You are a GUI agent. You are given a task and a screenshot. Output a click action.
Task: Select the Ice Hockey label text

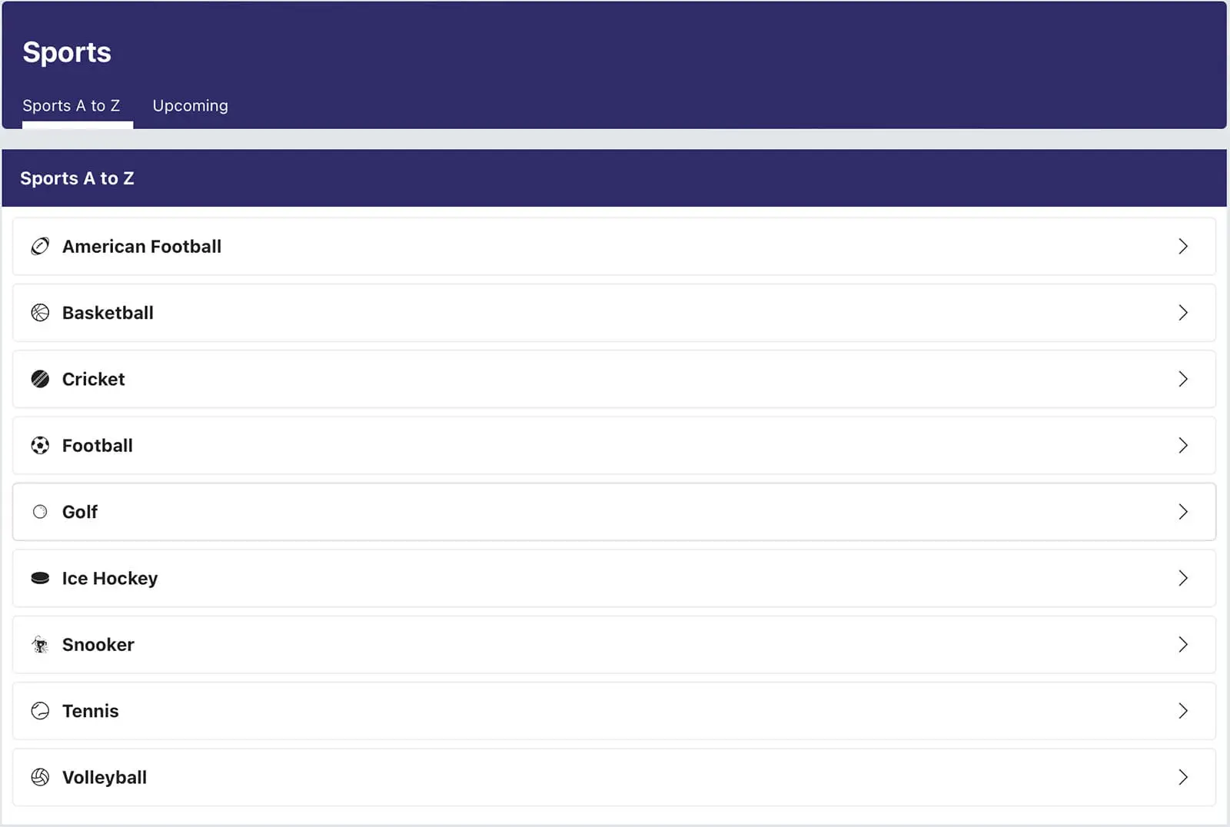click(x=110, y=578)
